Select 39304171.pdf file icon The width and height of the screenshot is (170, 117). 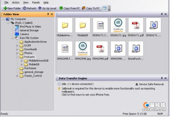tap(136, 25)
